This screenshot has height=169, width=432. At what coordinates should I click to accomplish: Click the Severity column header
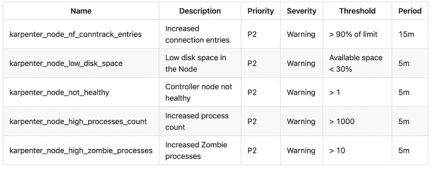click(301, 11)
